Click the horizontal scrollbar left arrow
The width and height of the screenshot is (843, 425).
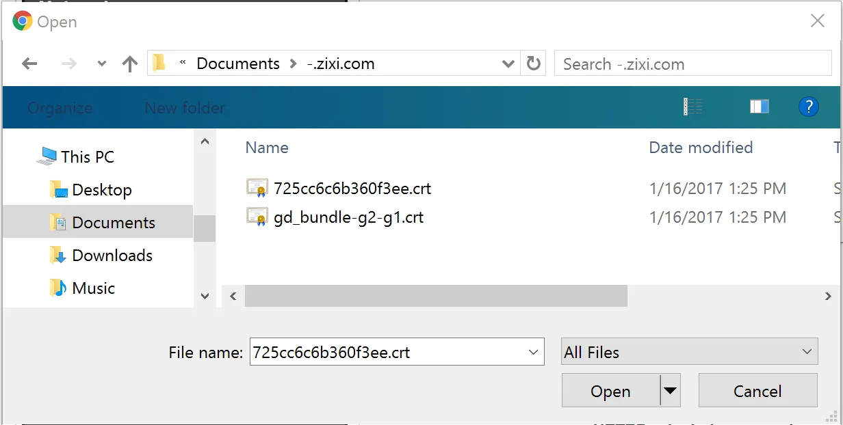pyautogui.click(x=233, y=296)
